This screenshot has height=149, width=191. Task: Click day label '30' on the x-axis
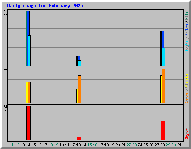pos(173,145)
